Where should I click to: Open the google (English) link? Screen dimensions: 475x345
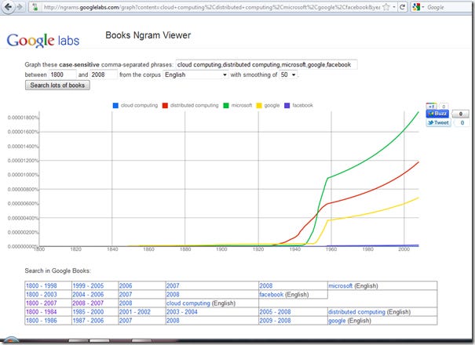pyautogui.click(x=349, y=321)
